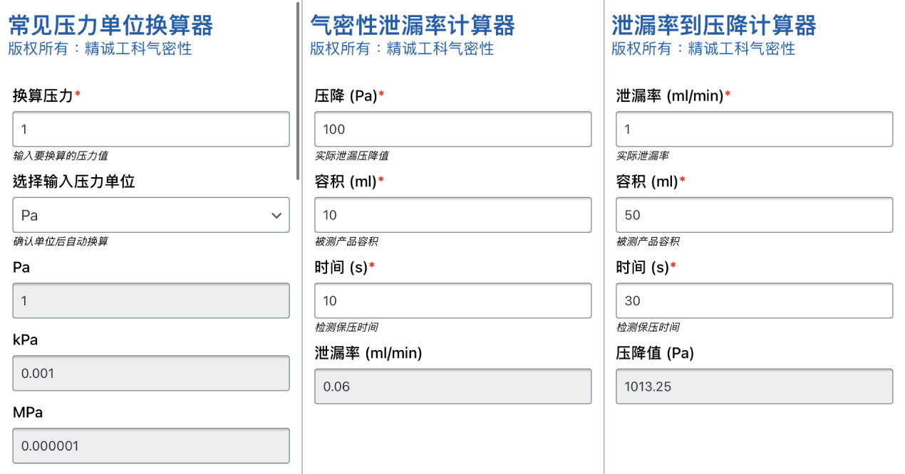Viewport: 905px width, 474px height.
Task: Select the 泄漏率 result showing 0.06
Action: pos(452,386)
